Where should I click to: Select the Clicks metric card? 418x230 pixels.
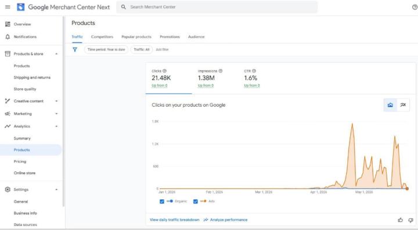pyautogui.click(x=169, y=78)
